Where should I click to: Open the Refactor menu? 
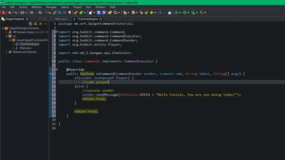(x=37, y=7)
